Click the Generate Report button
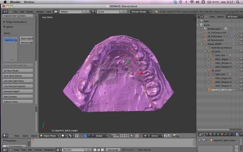The height and width of the screenshot is (152, 243). [x=18, y=91]
